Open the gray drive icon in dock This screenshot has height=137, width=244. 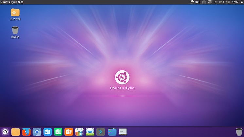[x=123, y=132]
